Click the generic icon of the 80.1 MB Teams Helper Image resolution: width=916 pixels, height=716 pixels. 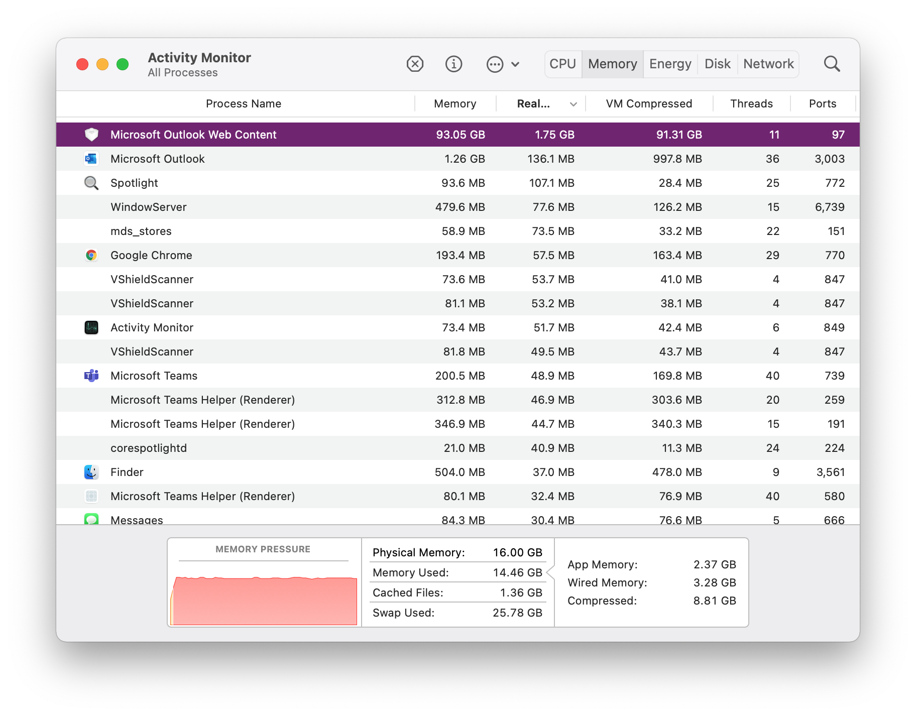[91, 496]
